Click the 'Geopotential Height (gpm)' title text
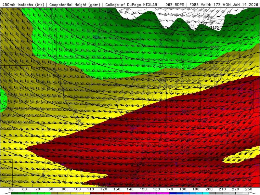This screenshot has height=195, width=260. (75, 5)
